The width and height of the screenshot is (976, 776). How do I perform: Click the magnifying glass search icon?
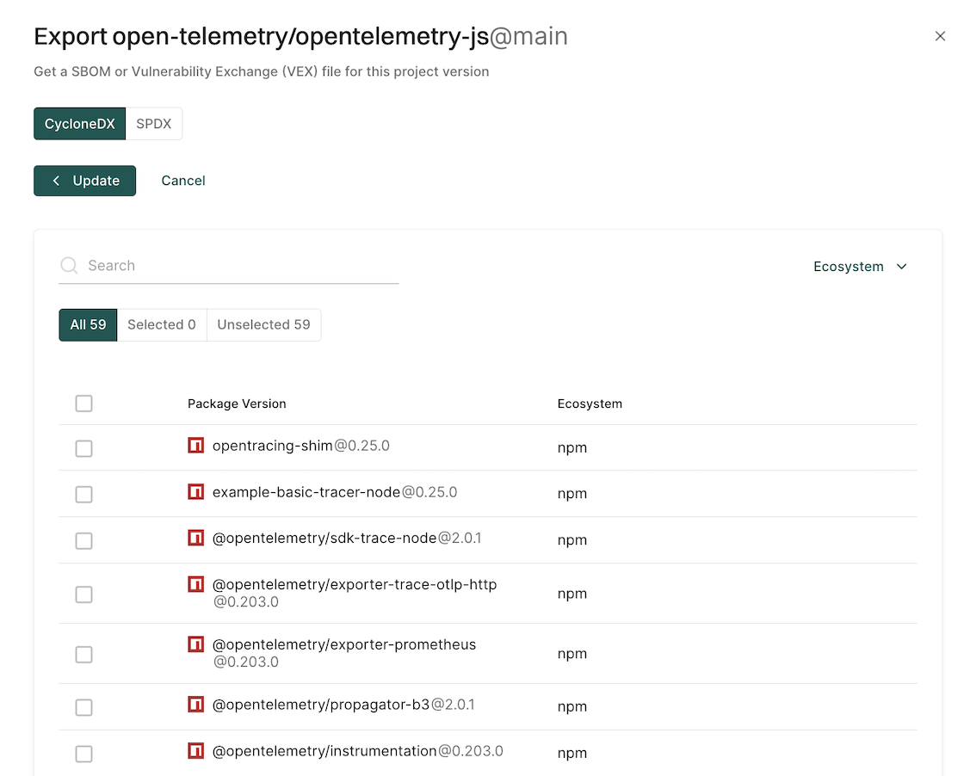pos(69,266)
